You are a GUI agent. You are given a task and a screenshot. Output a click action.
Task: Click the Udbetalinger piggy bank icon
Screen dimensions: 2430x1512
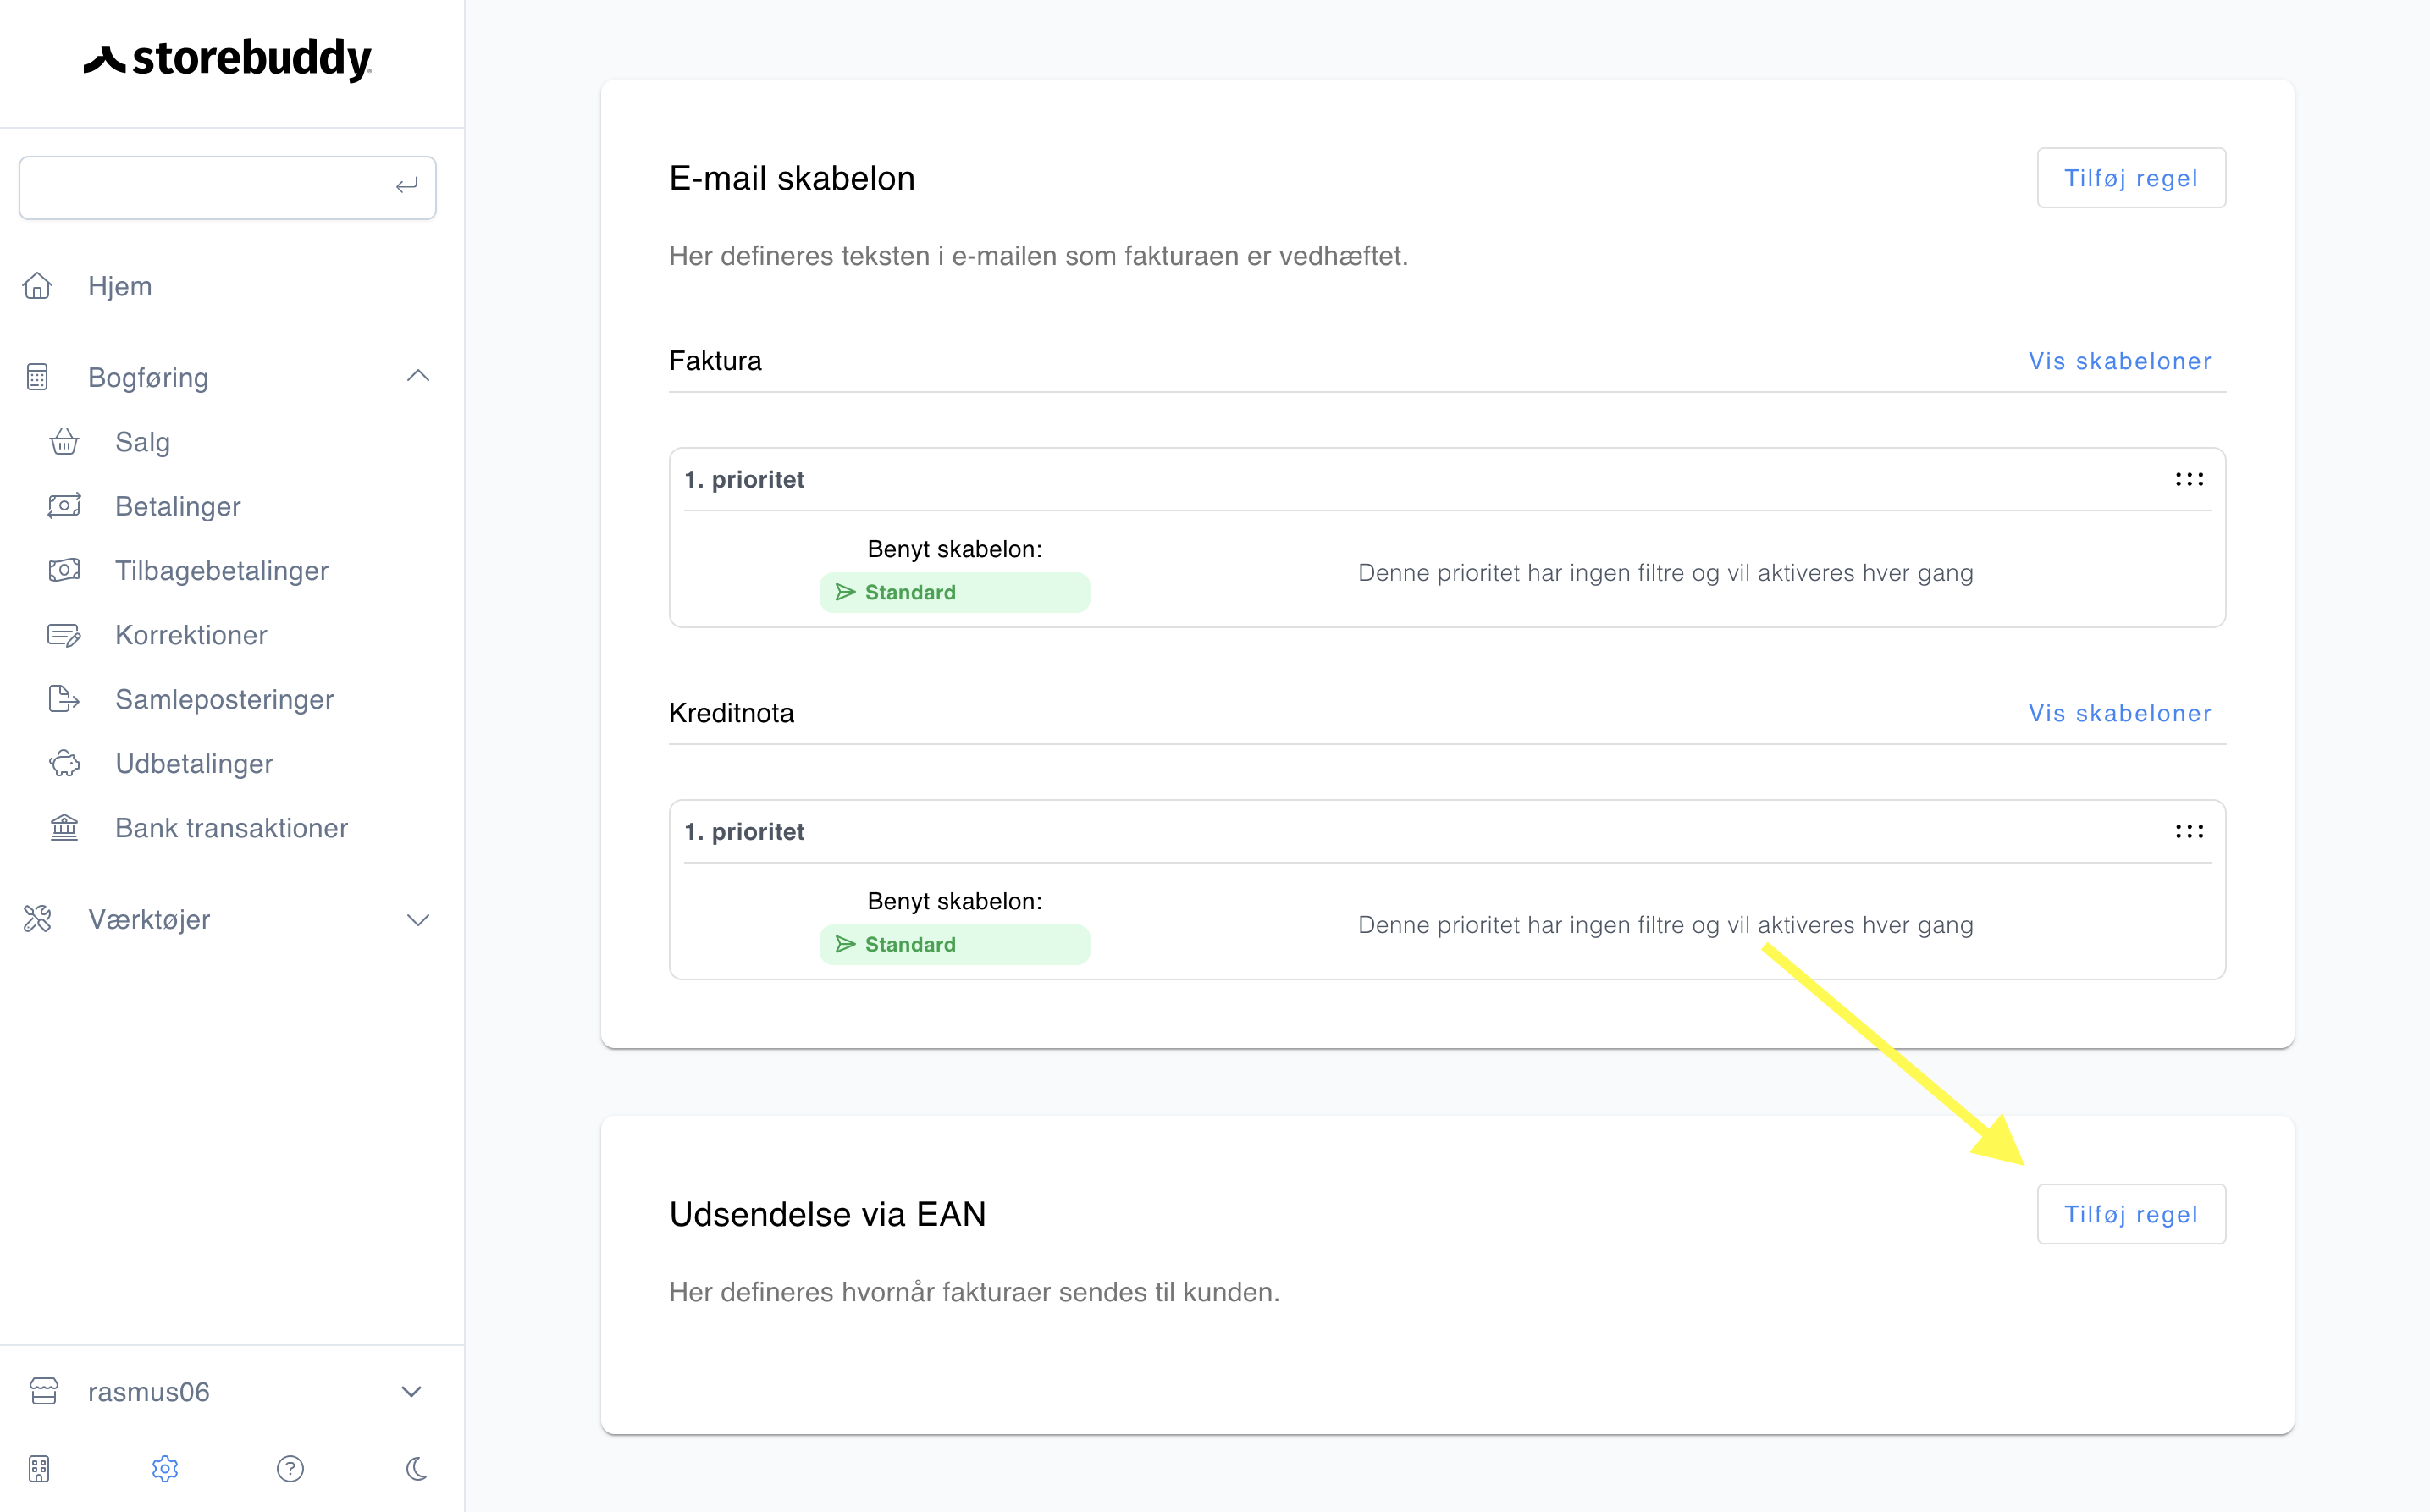65,763
